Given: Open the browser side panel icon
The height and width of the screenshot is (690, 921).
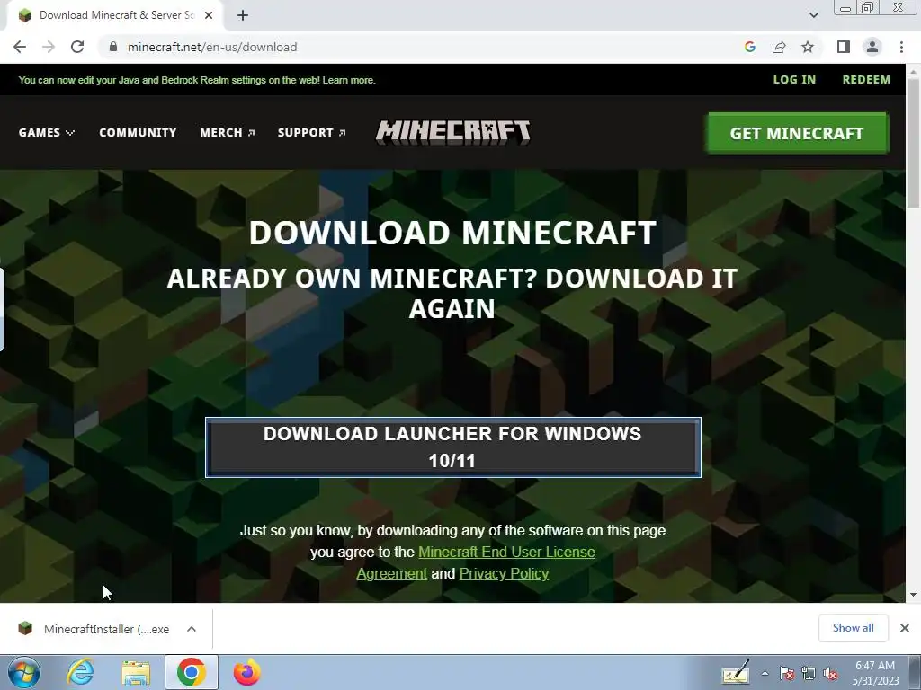Looking at the screenshot, I should click(844, 47).
